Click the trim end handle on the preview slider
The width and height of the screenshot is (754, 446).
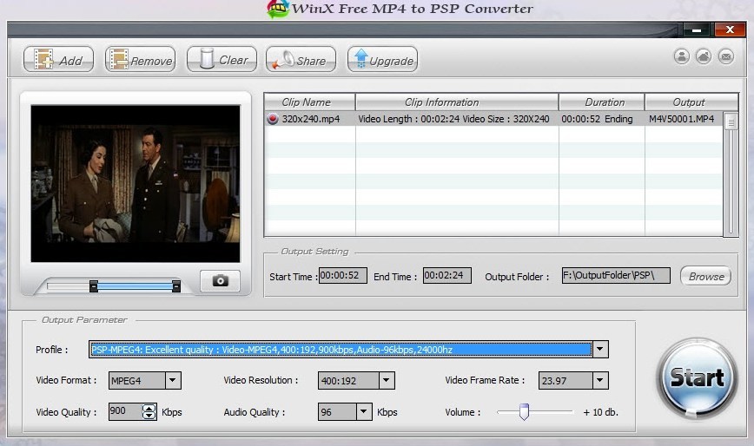pos(176,286)
